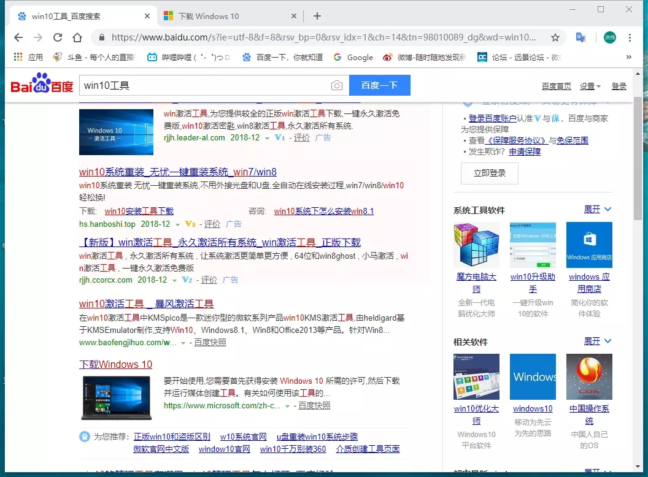Open the 论坛 - 远景论坛 bookmark

pos(519,57)
